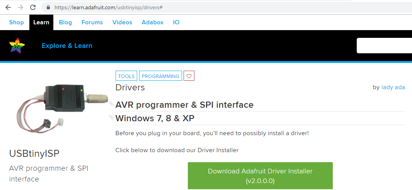Click the 'Before you plug in your board' sentence
This screenshot has height=190, width=412.
point(212,133)
